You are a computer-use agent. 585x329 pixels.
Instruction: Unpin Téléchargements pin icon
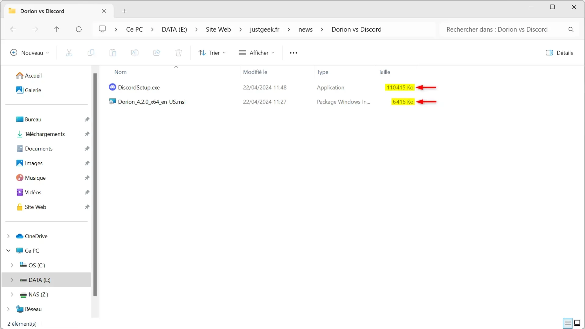coord(87,134)
